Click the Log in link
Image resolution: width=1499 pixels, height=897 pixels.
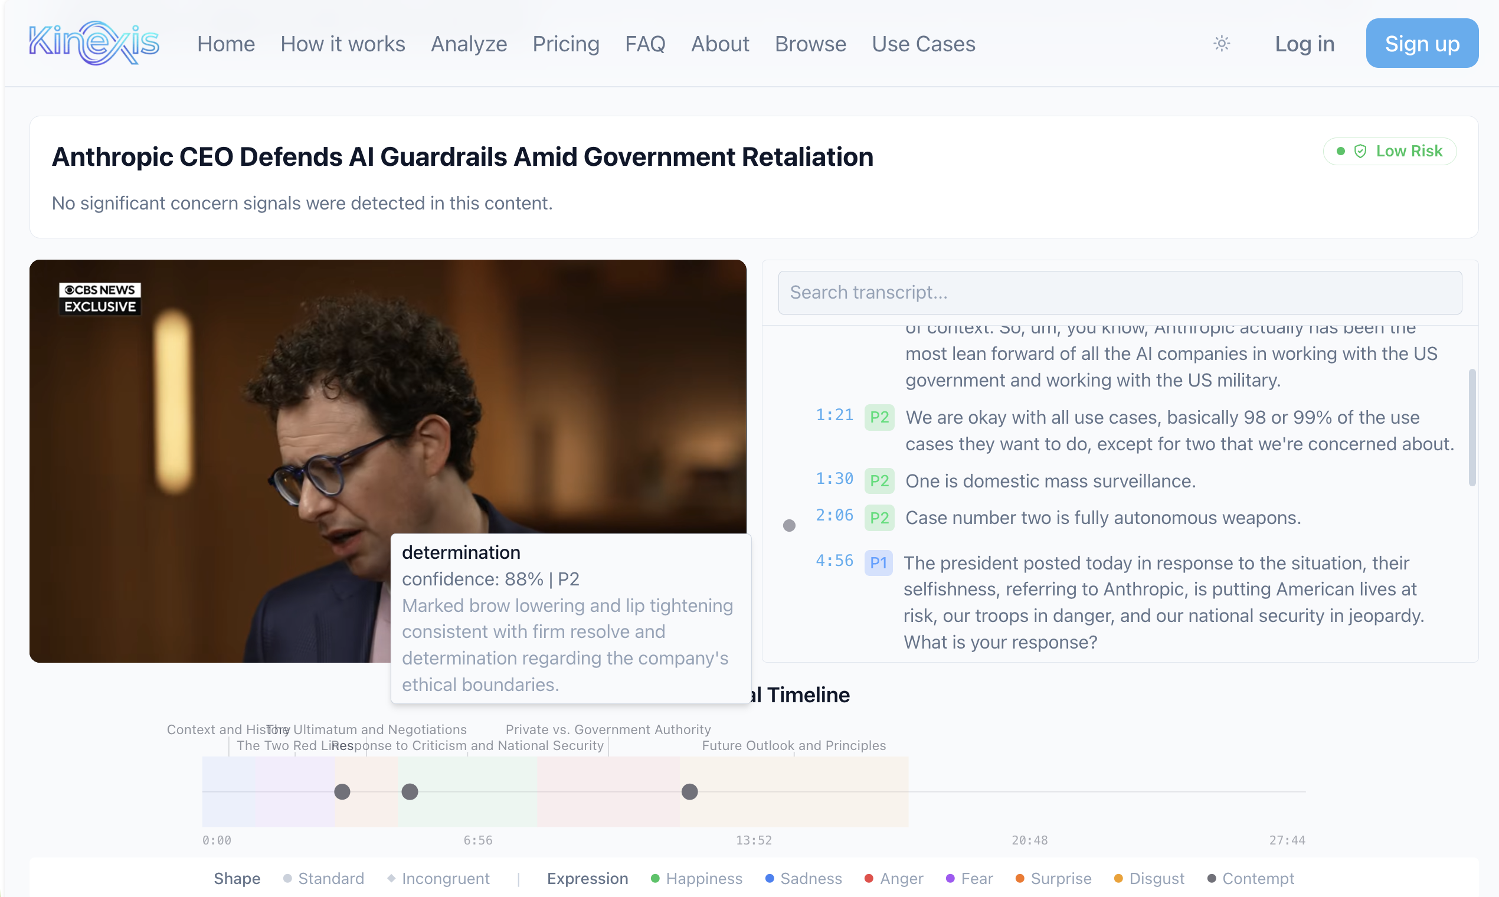click(x=1304, y=44)
